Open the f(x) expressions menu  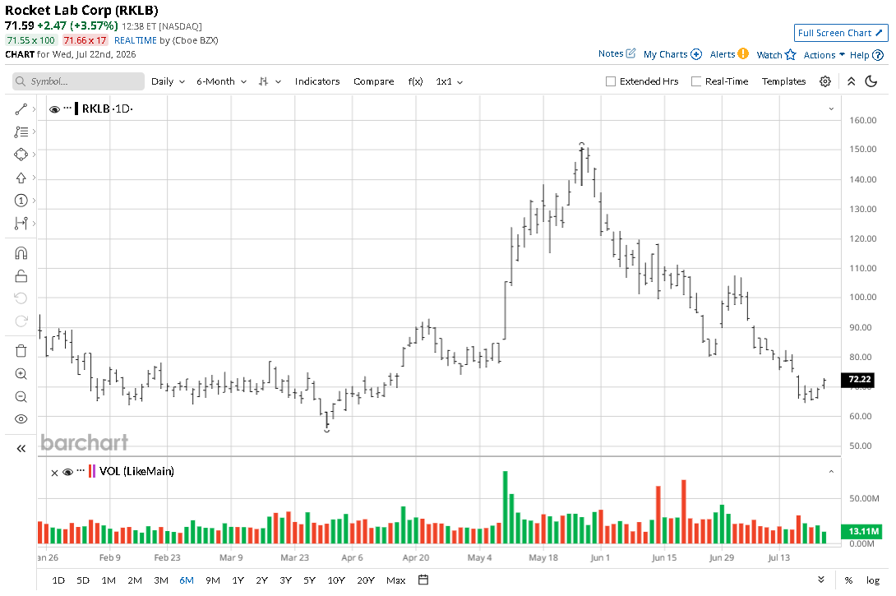point(415,81)
